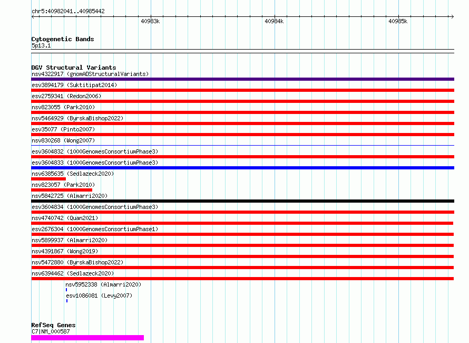This screenshot has width=469, height=343.
Task: Click nsv5952338 (Almarri2020) label
Action: click(103, 284)
